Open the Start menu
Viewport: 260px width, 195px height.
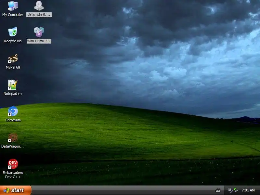pos(16,190)
